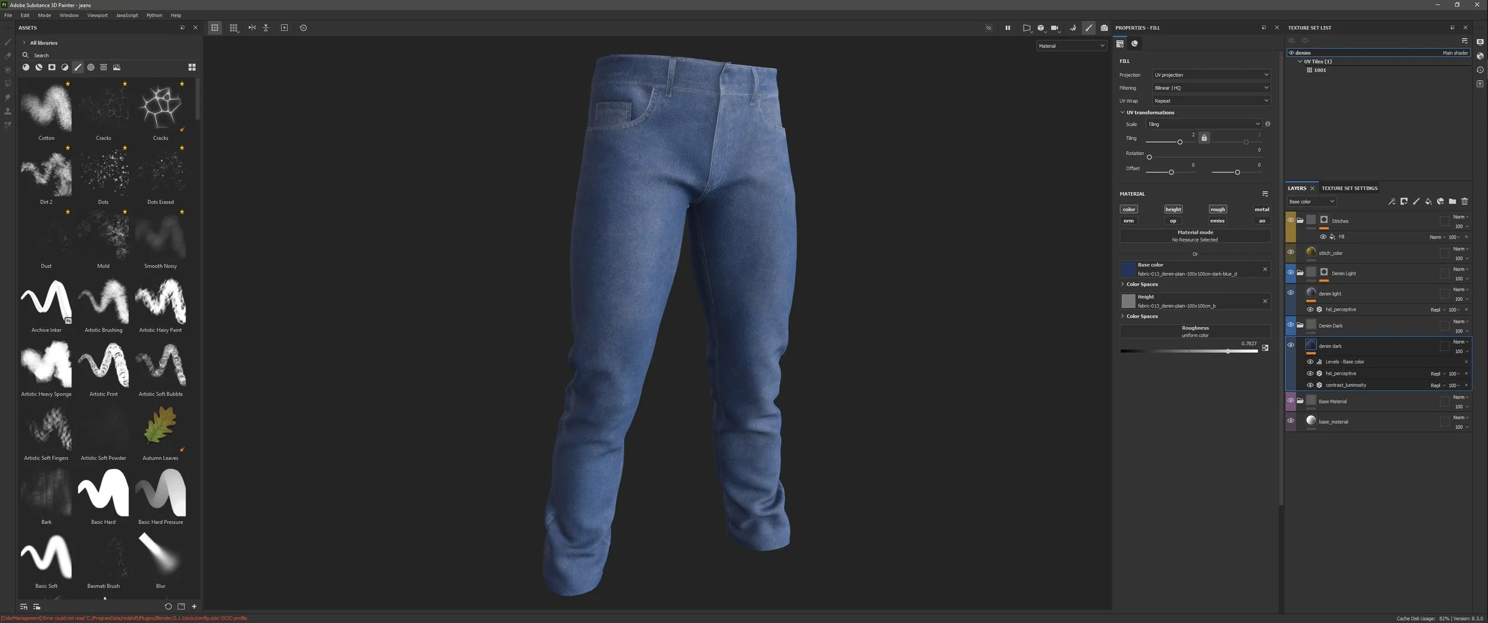Open the Projection dropdown
This screenshot has width=1488, height=623.
[x=1211, y=75]
